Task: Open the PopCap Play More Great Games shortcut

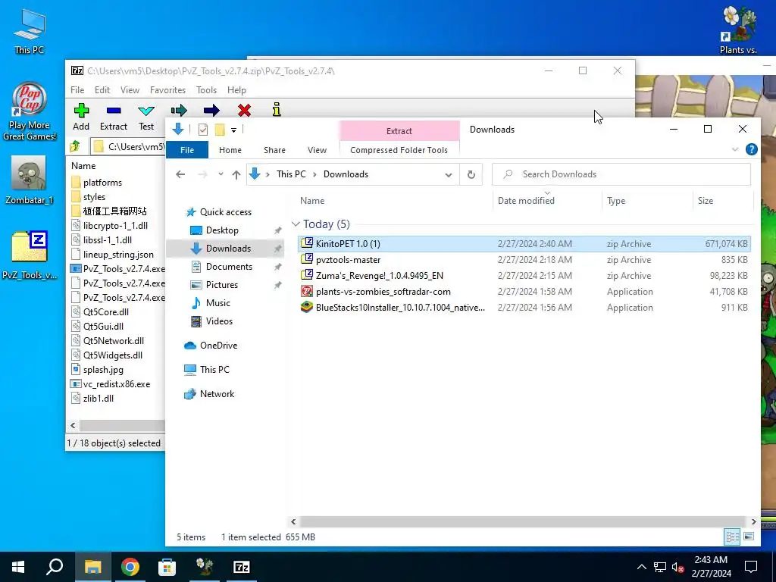Action: 29,111
